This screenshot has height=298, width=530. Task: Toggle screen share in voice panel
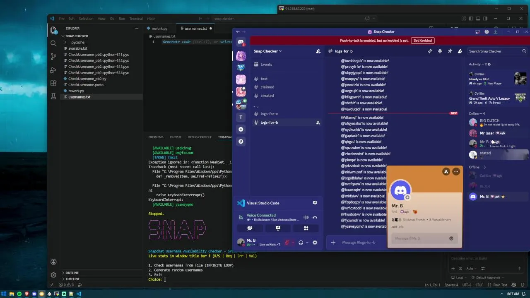click(x=278, y=228)
